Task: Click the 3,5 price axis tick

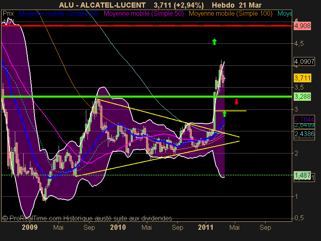Action: click(299, 88)
